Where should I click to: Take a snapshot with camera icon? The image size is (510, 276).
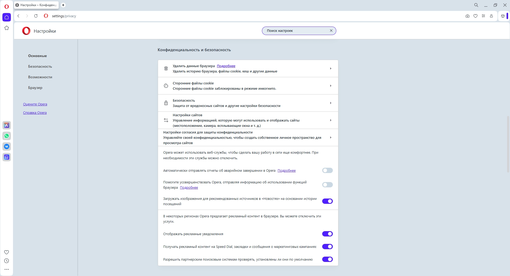point(467,16)
